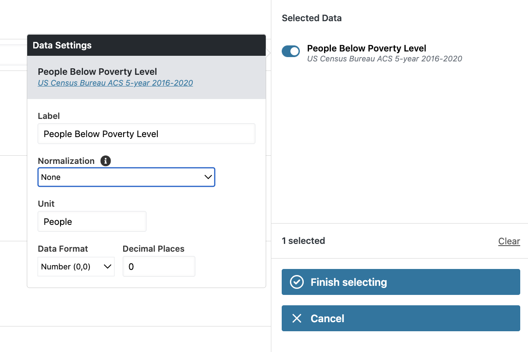Click the Selected Data panel title

[312, 18]
